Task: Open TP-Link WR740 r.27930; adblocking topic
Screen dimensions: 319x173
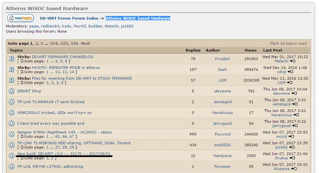Action: [50, 166]
